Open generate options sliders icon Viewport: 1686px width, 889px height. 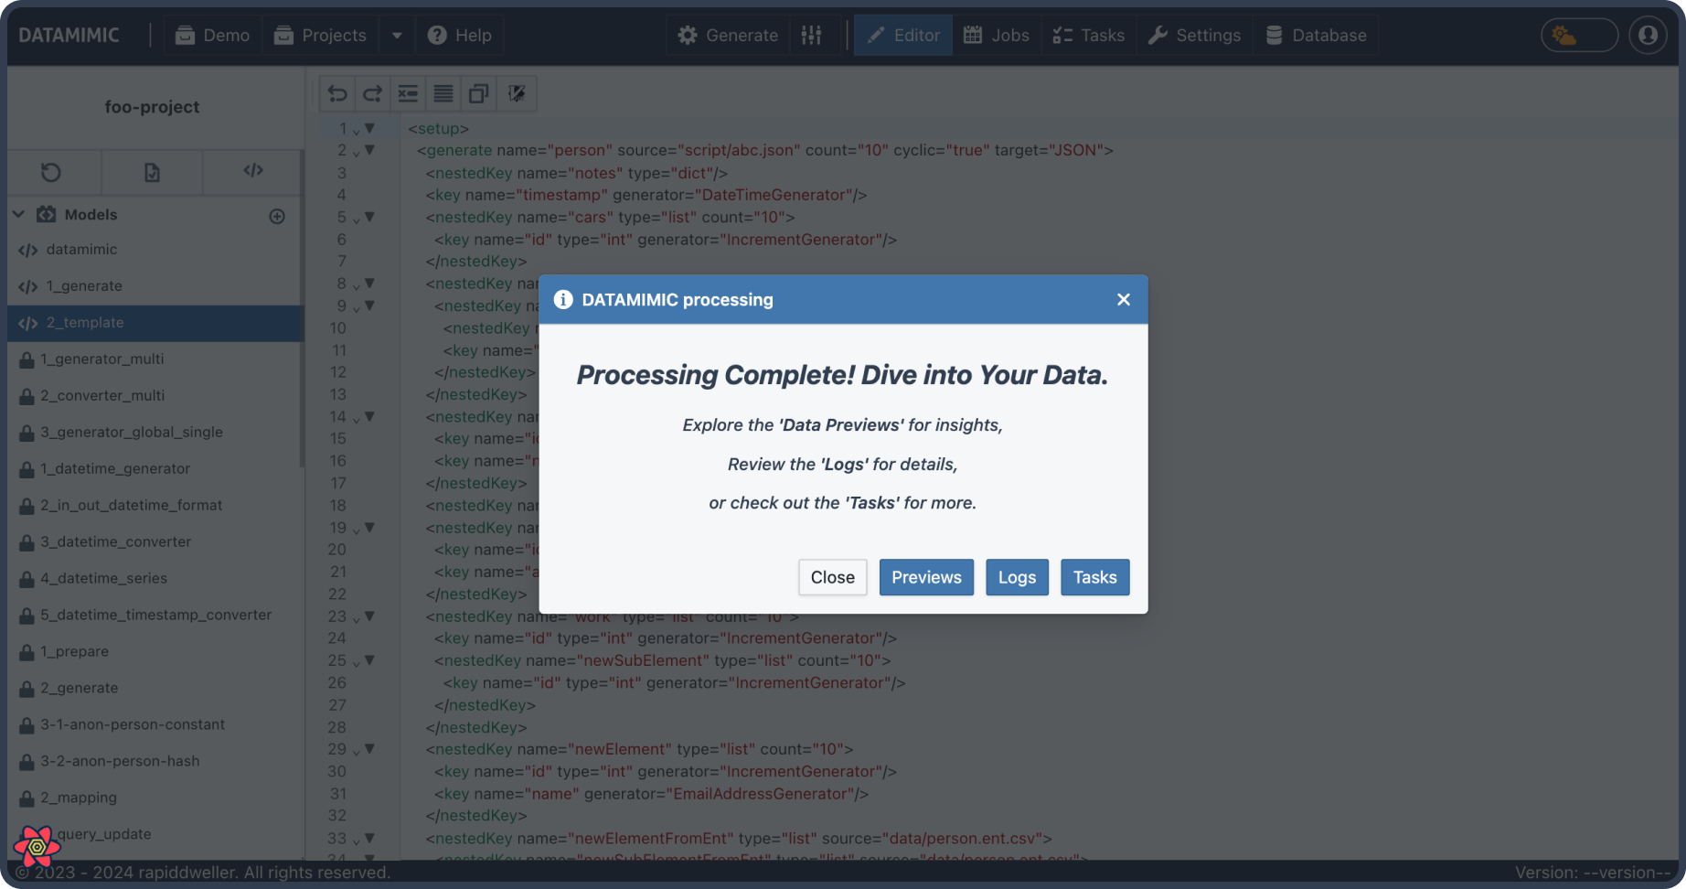point(811,36)
